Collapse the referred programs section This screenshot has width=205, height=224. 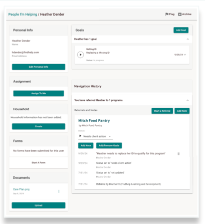187,100
